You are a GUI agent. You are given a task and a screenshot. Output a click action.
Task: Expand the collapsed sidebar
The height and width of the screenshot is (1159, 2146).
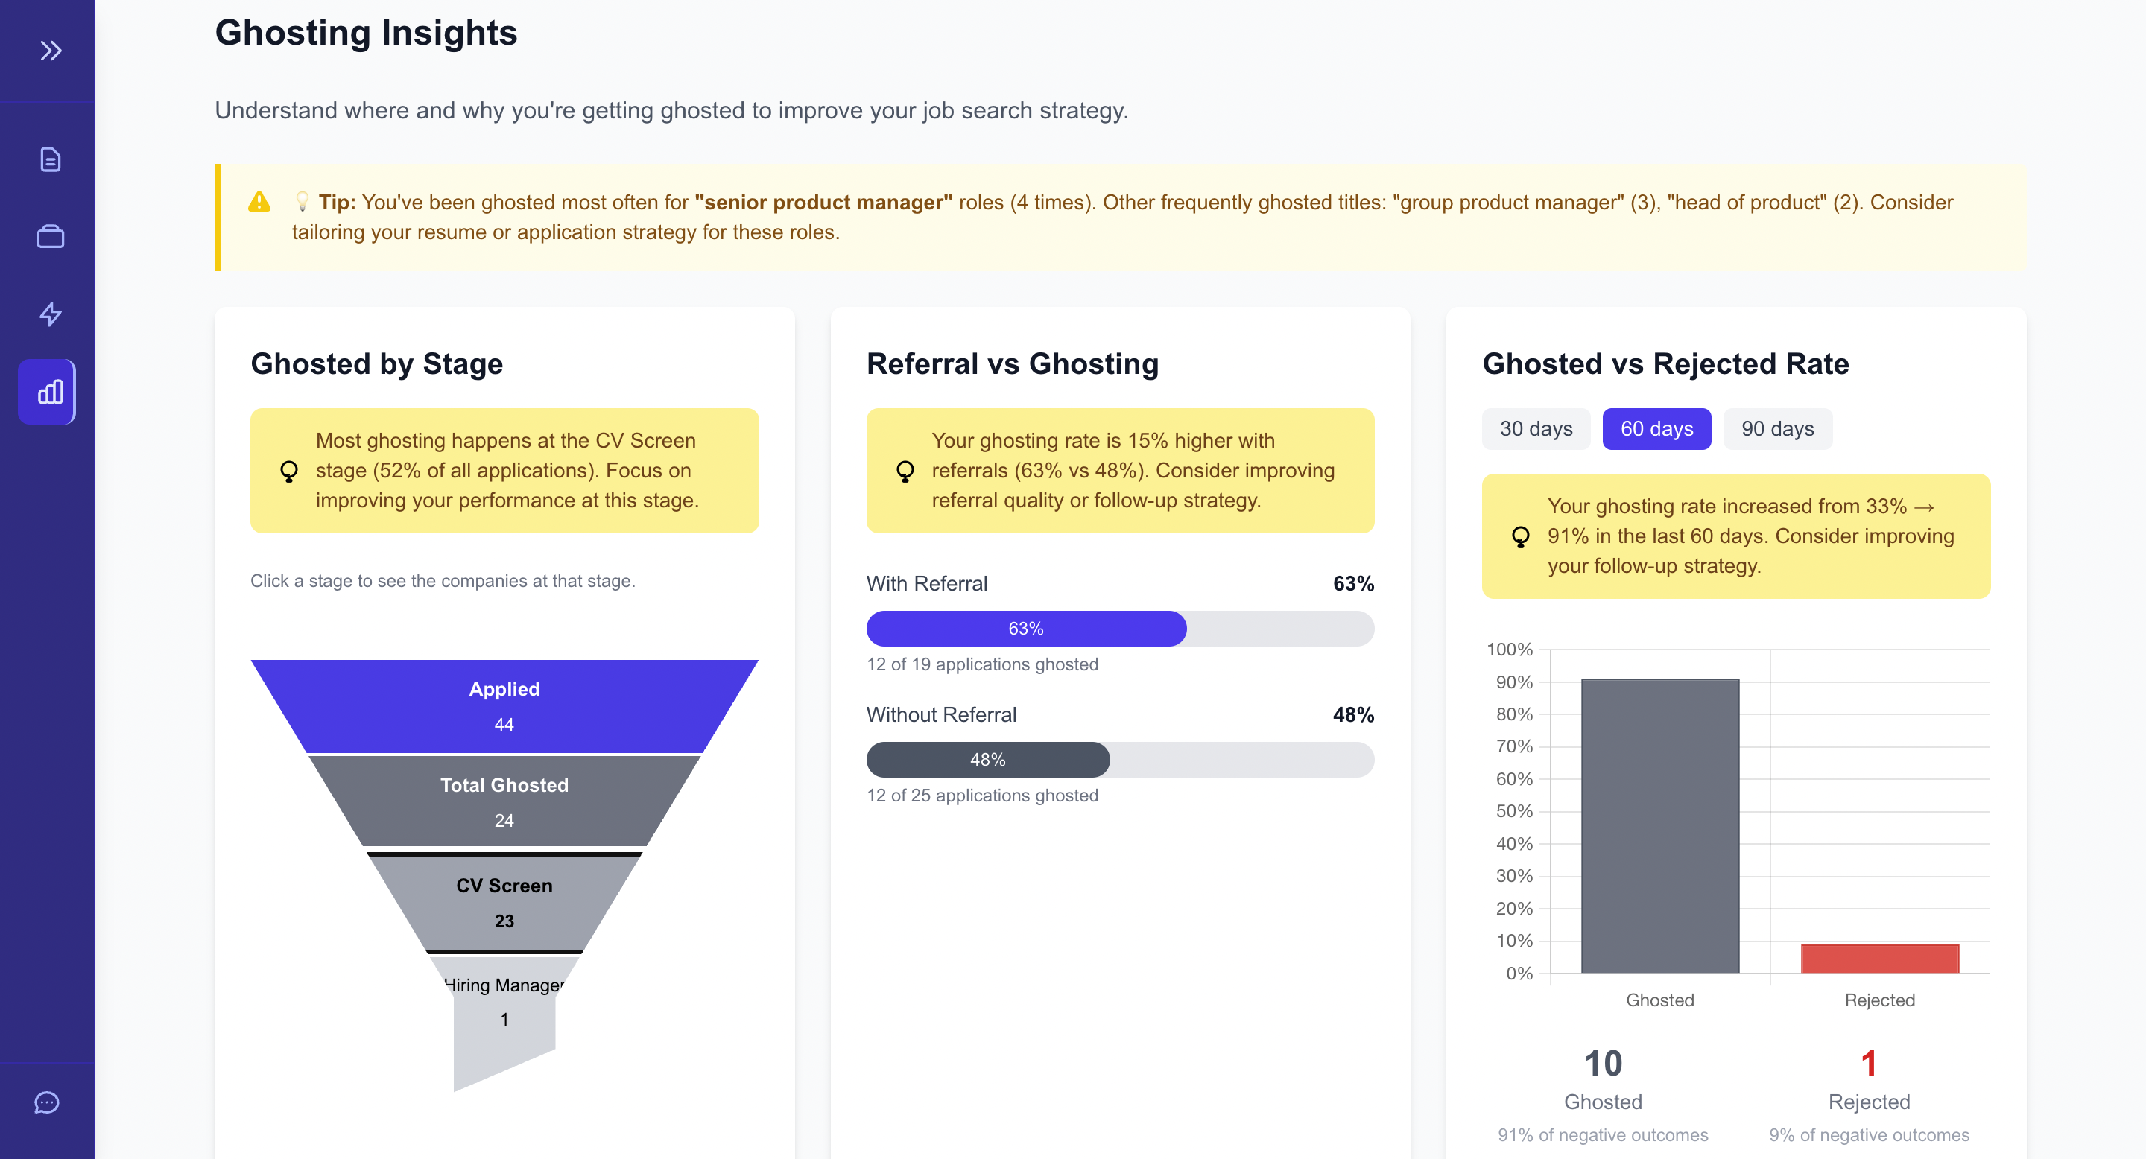[50, 50]
